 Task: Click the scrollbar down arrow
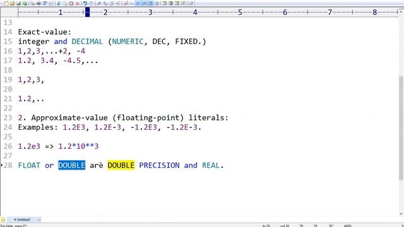tap(401, 214)
